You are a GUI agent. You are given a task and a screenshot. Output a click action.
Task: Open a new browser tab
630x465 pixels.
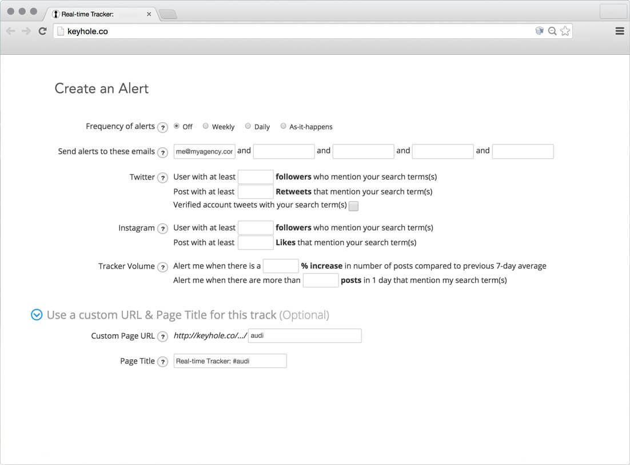168,15
